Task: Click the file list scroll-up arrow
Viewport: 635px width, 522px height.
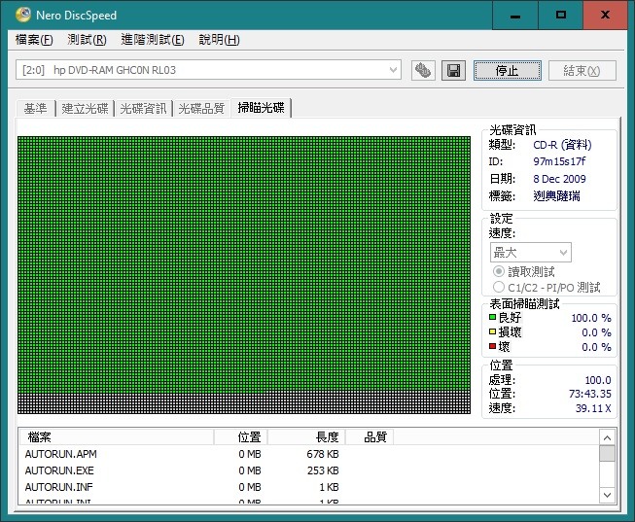Action: [x=607, y=437]
